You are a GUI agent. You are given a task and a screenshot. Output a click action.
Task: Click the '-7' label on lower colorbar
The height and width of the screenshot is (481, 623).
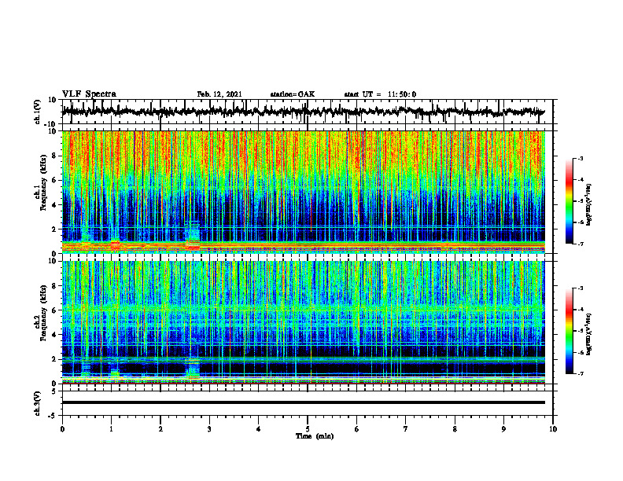click(x=580, y=374)
